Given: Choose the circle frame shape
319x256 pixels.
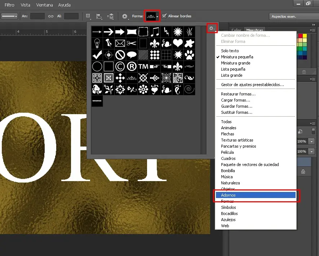Looking at the screenshot, I should 97,67.
